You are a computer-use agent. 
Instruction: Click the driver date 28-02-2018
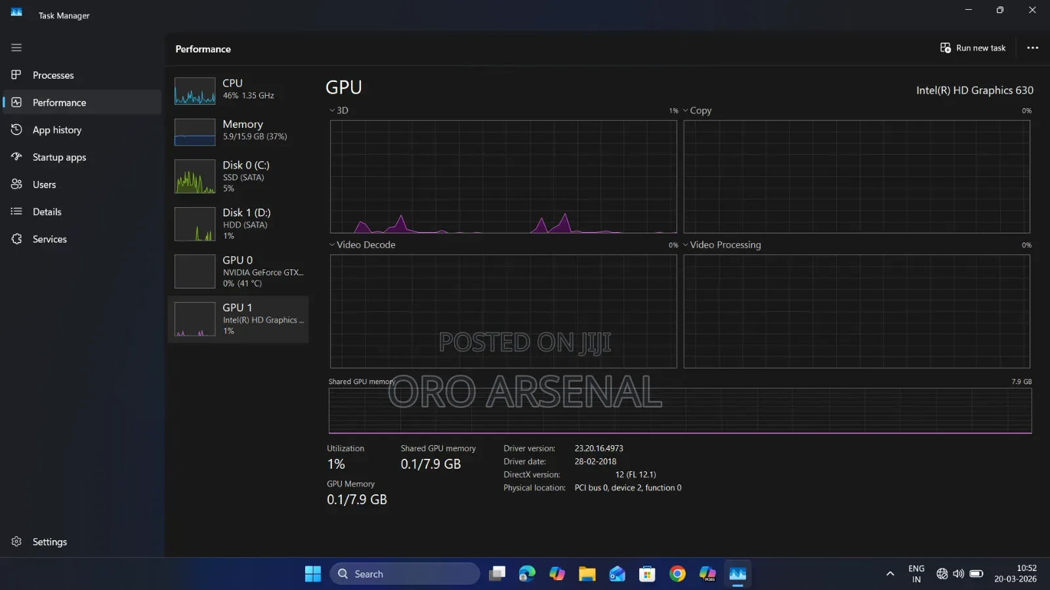coord(595,462)
